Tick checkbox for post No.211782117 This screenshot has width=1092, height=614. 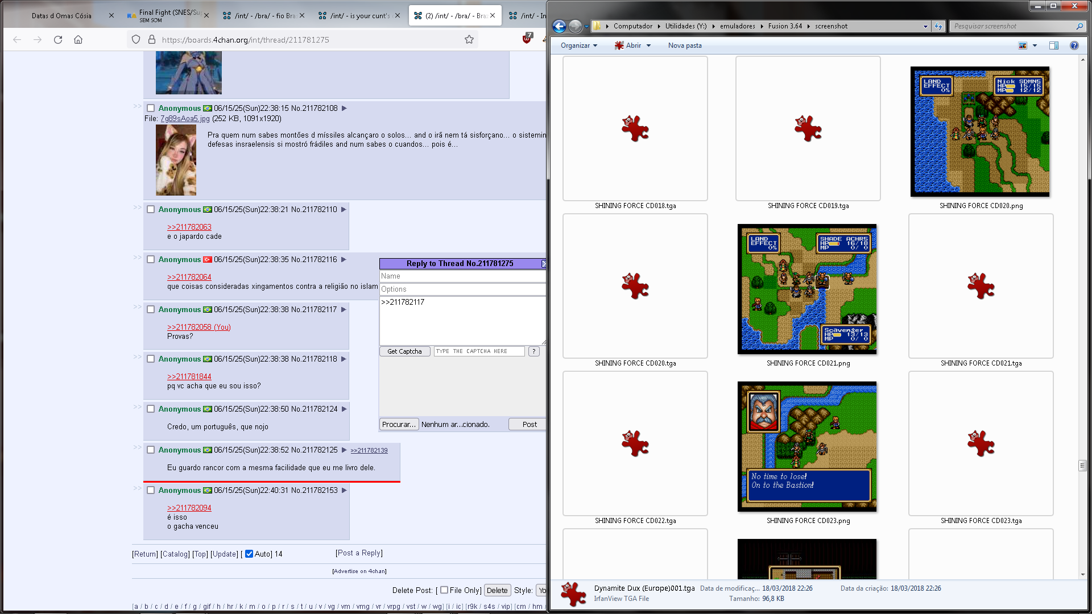(151, 309)
